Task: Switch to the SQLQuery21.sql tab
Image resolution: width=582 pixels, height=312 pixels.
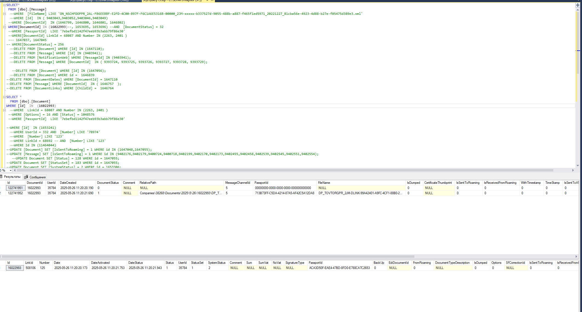Action: (99, 1)
